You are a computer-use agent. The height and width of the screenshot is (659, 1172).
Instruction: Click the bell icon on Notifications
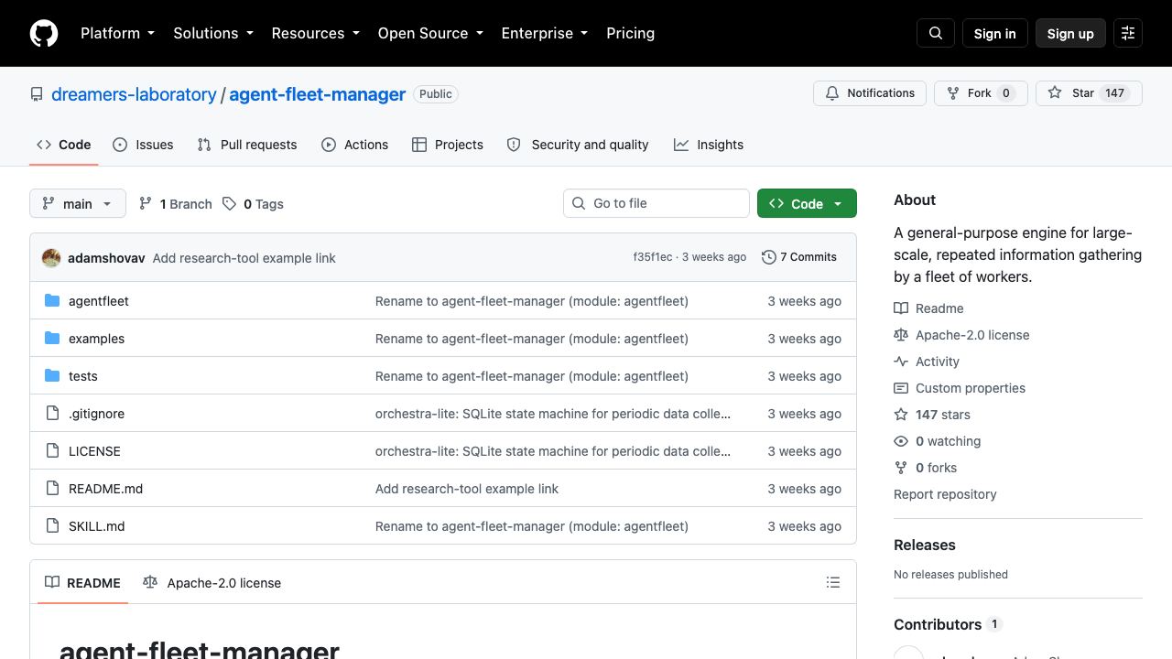coord(832,93)
